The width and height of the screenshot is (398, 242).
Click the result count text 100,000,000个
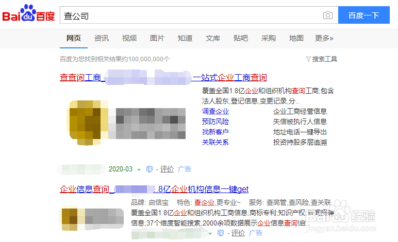pyautogui.click(x=149, y=59)
